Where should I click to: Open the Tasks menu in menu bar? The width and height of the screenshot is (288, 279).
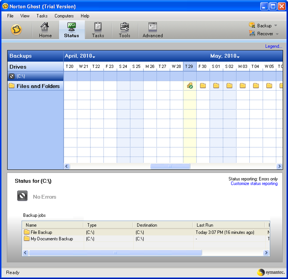(x=42, y=16)
